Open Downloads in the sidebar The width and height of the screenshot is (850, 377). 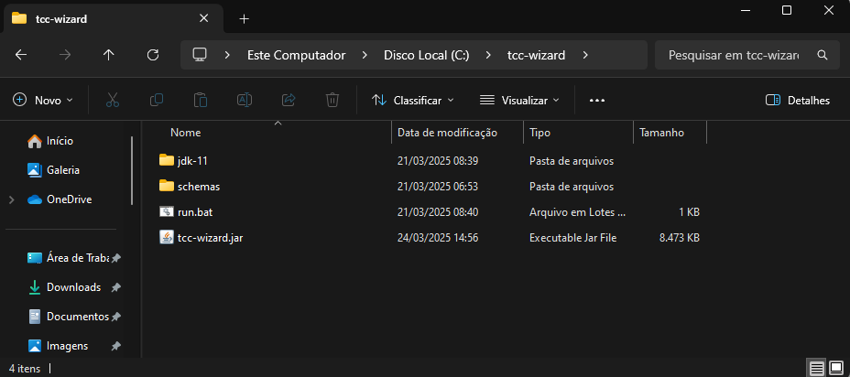(x=73, y=287)
